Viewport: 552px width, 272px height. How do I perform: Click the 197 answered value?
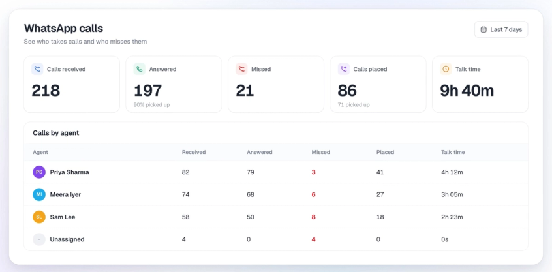(x=148, y=91)
